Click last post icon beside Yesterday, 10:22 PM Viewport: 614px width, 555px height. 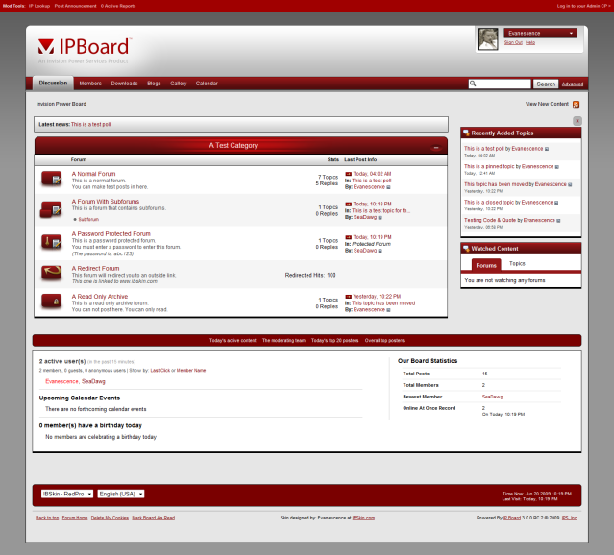click(x=348, y=297)
